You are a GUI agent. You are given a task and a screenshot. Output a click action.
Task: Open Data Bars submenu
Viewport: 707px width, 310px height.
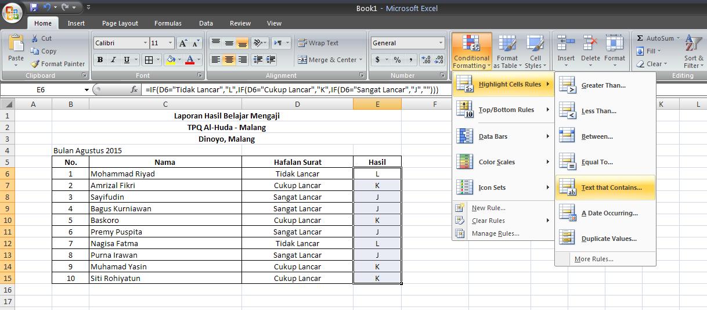click(503, 136)
